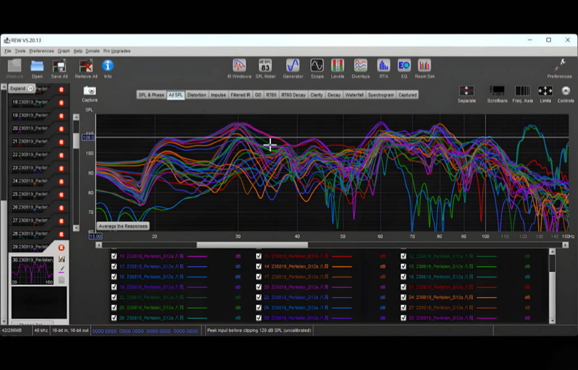Viewport: 578px width, 370px height.
Task: Uncheck trace 12 in the legend
Action: [403, 256]
